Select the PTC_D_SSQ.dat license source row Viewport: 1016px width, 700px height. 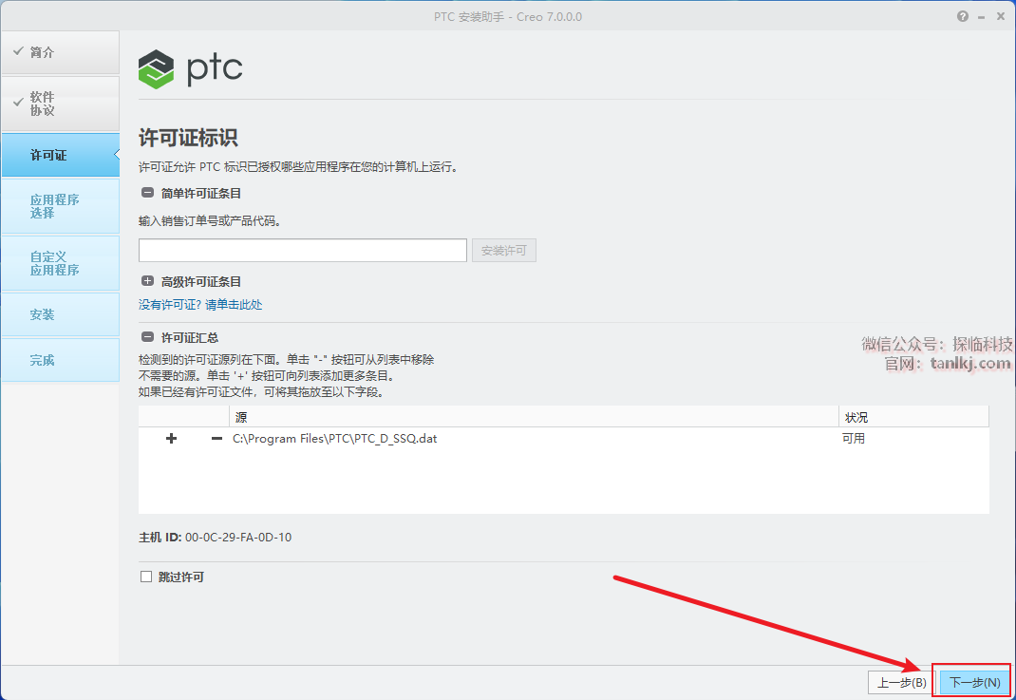[x=564, y=439]
